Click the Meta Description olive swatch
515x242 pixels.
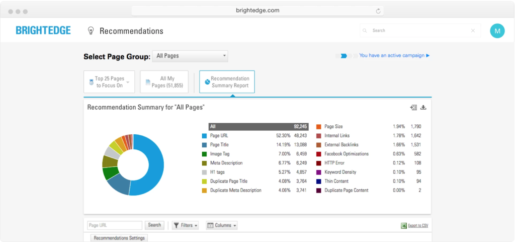pos(204,163)
